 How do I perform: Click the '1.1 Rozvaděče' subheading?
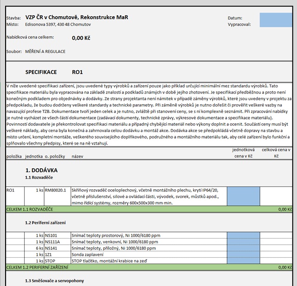39,178
